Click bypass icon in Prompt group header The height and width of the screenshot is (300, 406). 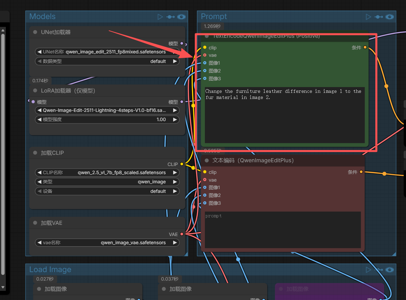tap(378, 17)
